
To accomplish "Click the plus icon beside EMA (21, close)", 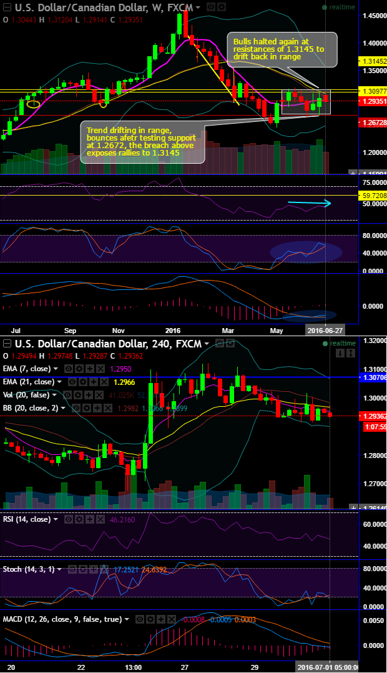I will tap(94, 382).
